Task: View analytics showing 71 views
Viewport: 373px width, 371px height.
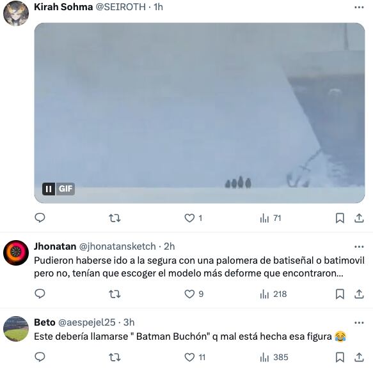Action: 271,218
